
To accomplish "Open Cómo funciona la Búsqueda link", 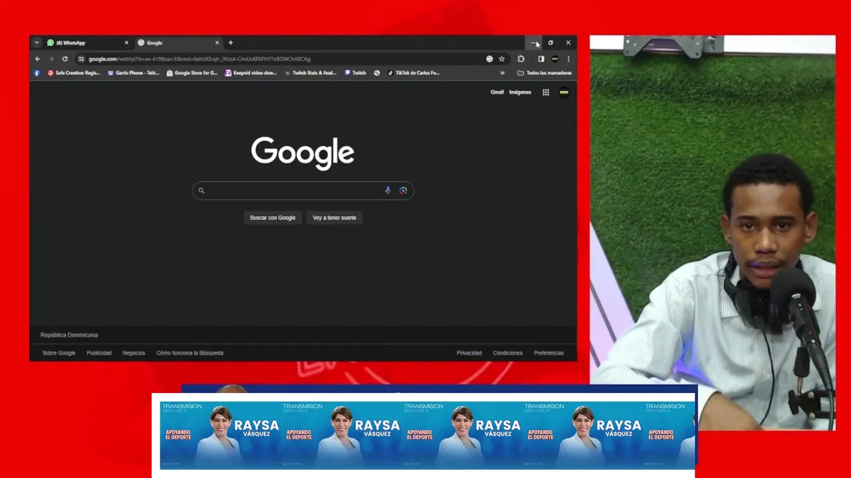I will 189,353.
